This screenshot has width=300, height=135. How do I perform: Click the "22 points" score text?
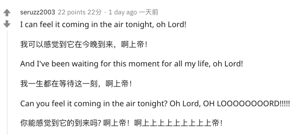(x=71, y=12)
